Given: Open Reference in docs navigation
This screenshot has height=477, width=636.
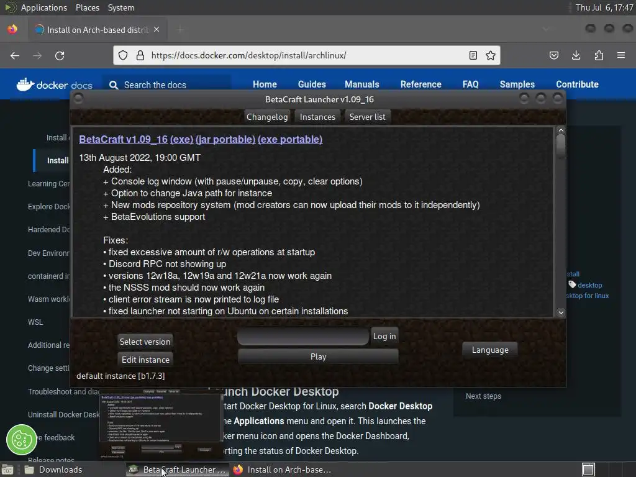Looking at the screenshot, I should pos(420,84).
